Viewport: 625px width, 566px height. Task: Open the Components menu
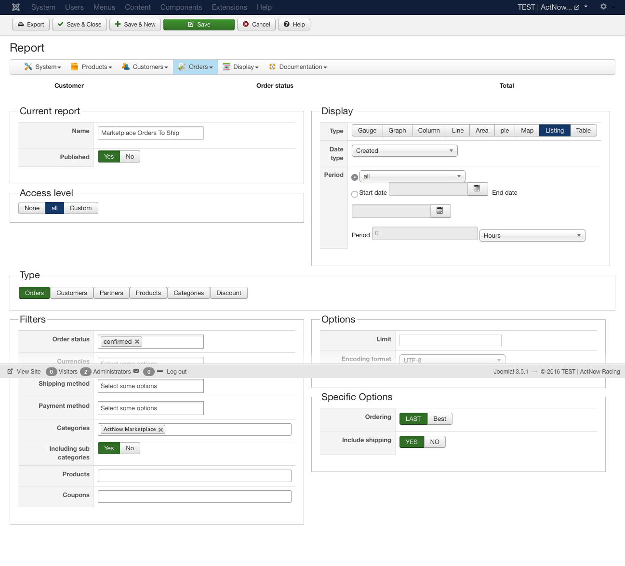click(181, 7)
